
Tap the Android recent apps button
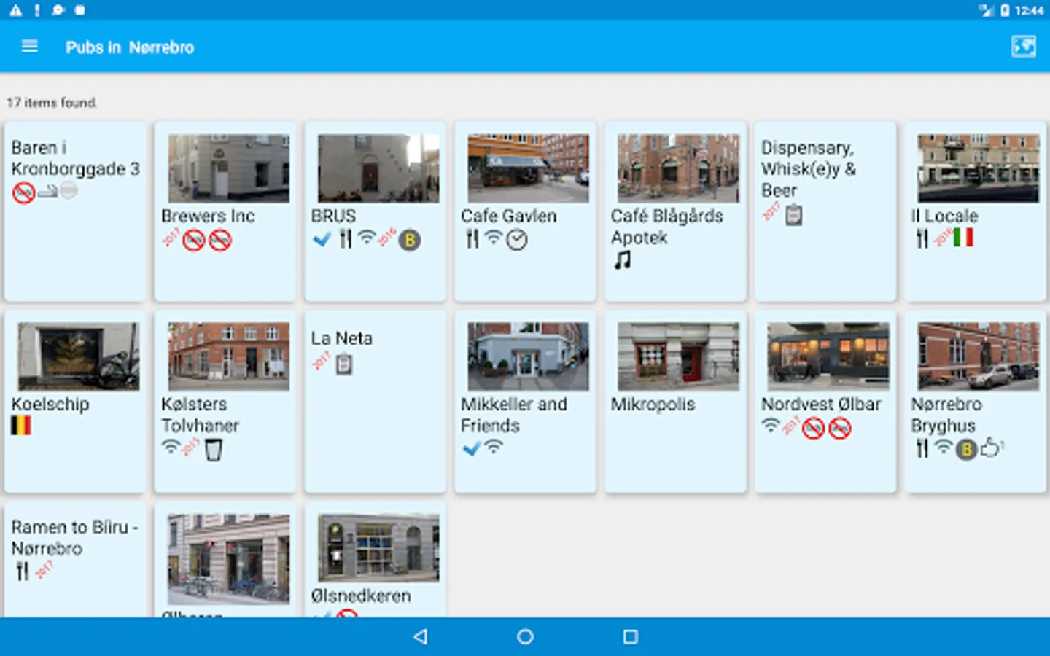pyautogui.click(x=631, y=636)
